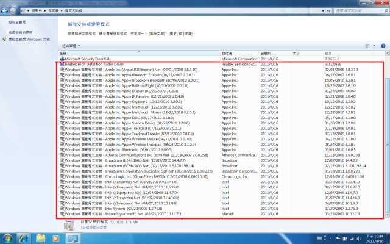Open the help question mark icon
The image size is (390, 244).
pyautogui.click(x=383, y=46)
